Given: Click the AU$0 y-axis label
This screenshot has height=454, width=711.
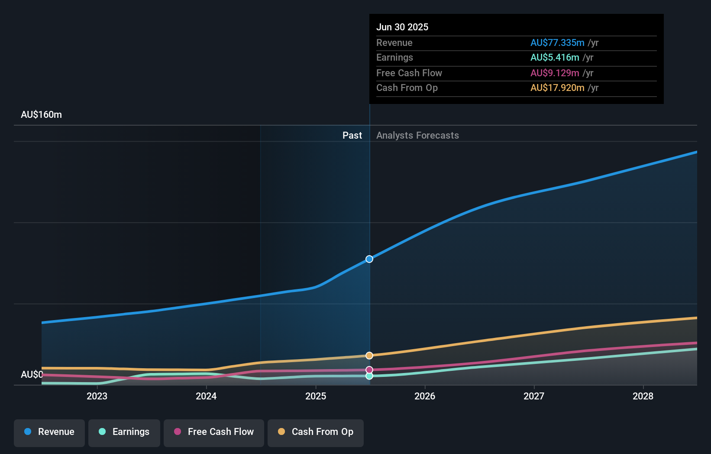Looking at the screenshot, I should [32, 374].
